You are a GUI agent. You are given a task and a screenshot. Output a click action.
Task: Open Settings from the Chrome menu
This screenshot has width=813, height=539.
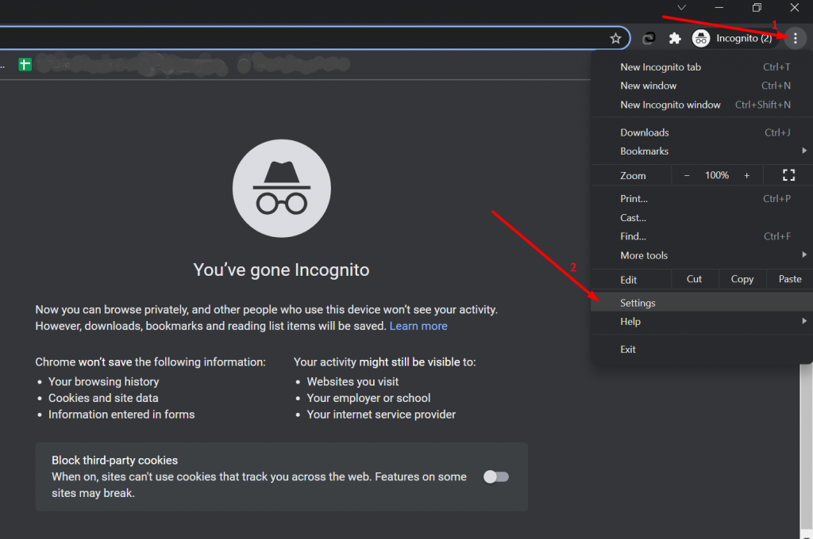point(702,303)
